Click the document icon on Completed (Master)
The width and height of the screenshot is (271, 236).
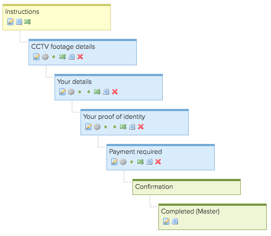[x=174, y=221]
